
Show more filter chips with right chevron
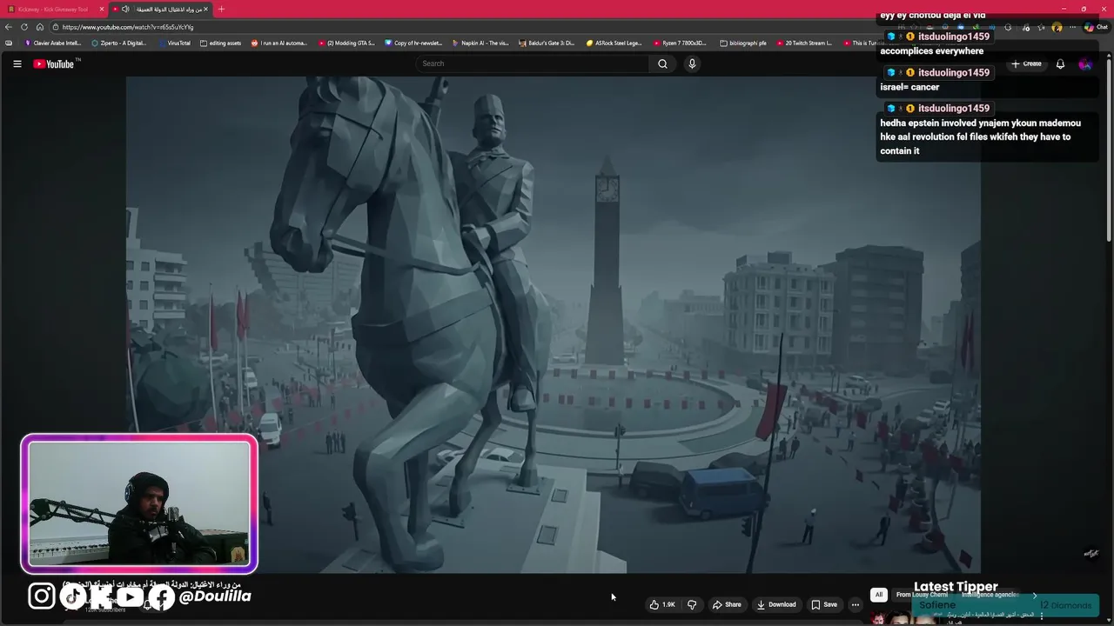tap(1034, 595)
